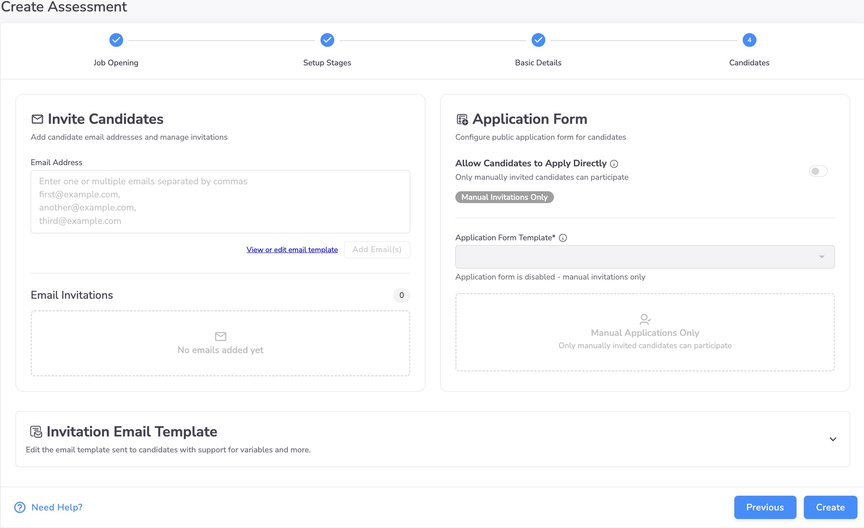864x528 pixels.
Task: Click the Add Email(s) button
Action: pos(377,250)
